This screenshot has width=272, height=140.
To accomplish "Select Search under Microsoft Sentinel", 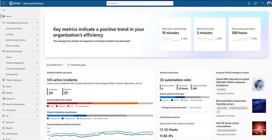I will coord(9,57).
